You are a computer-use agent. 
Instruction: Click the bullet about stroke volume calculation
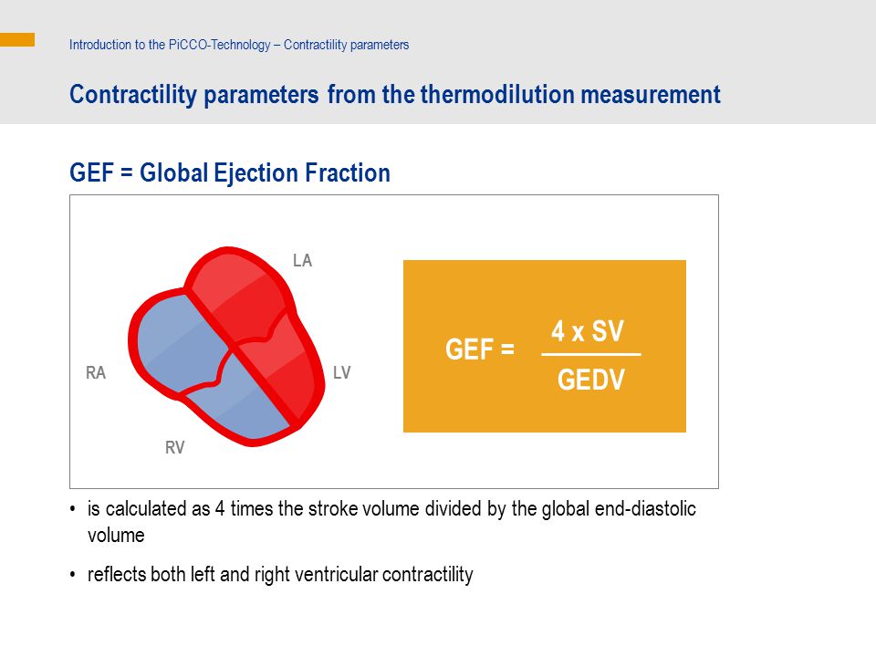(x=391, y=522)
